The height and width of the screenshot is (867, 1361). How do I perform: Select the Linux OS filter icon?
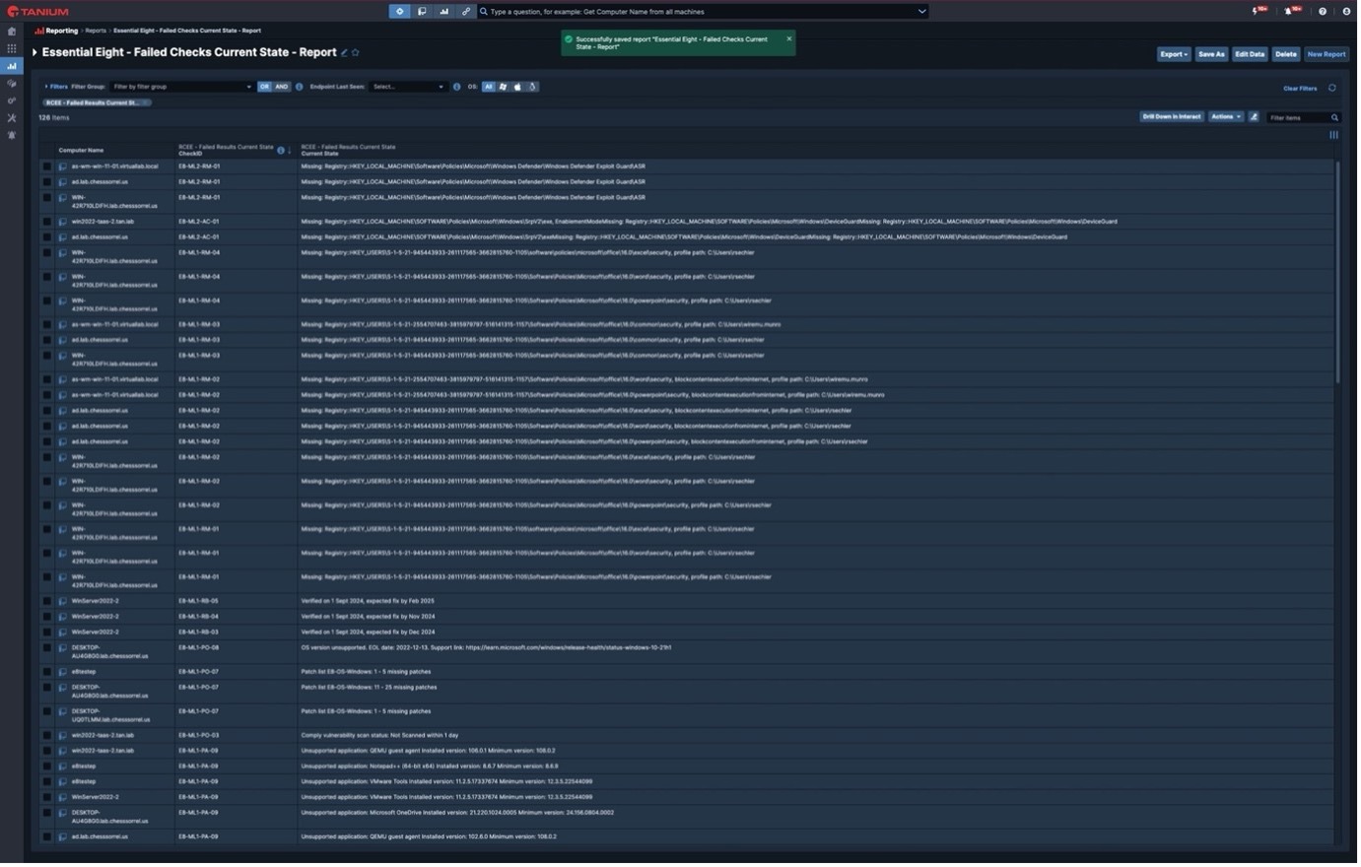(534, 87)
